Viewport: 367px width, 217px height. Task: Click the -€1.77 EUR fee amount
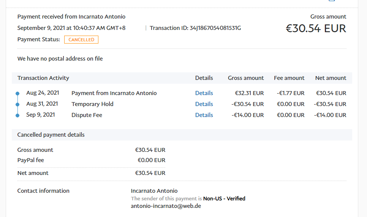pos(290,93)
